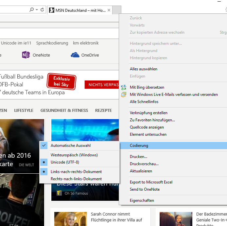Choose 'Element untersuchen'

tap(173, 134)
